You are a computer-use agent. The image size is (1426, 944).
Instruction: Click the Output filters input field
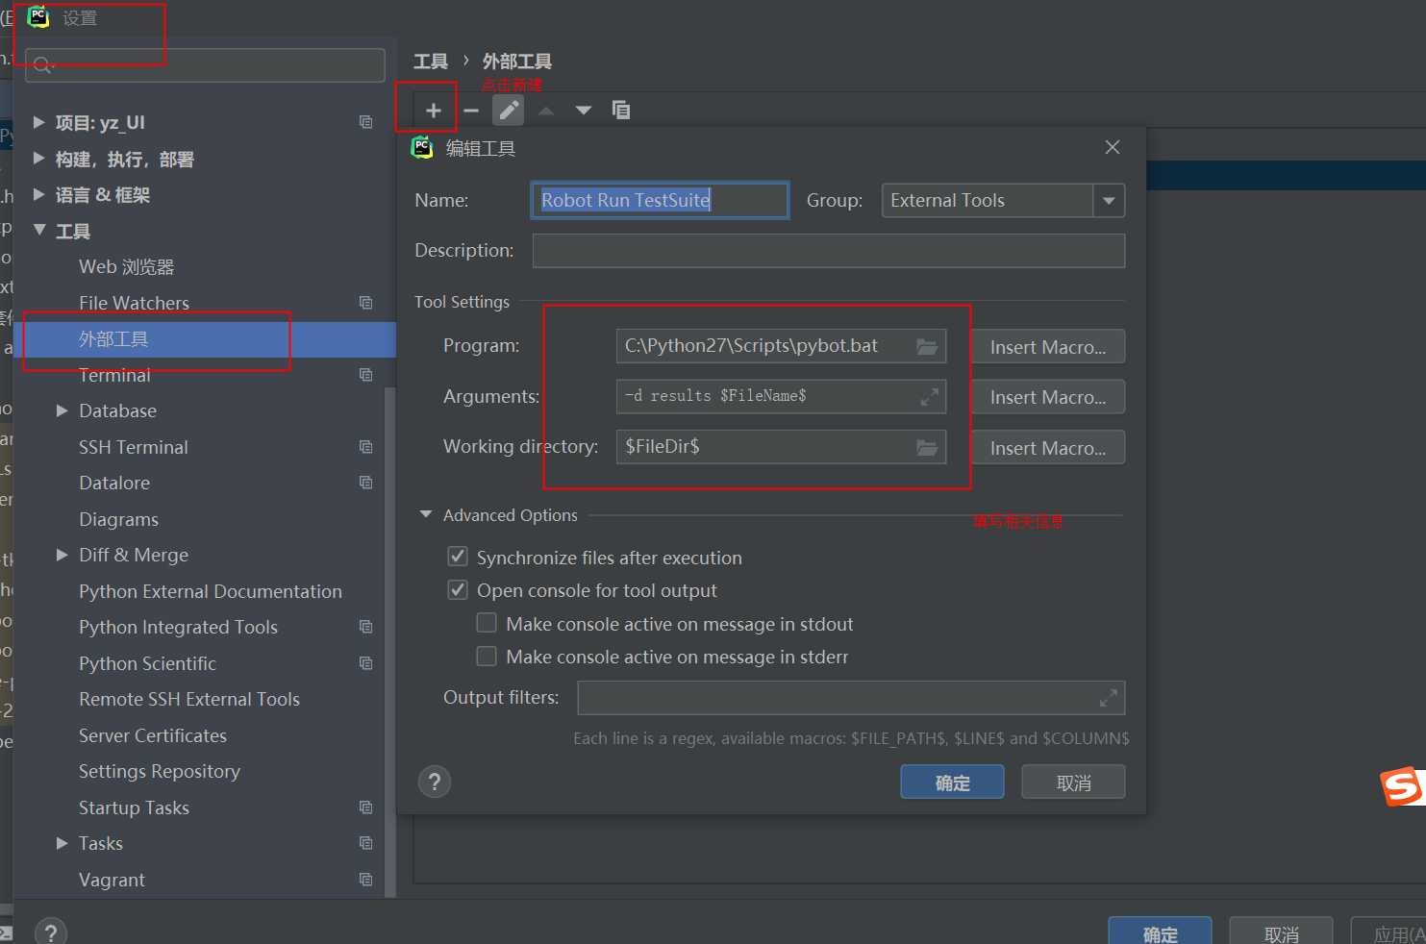[x=851, y=698]
